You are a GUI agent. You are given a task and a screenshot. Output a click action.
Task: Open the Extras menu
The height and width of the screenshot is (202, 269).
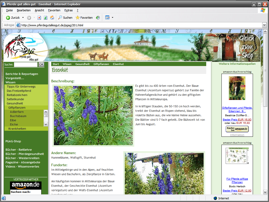click(x=69, y=10)
